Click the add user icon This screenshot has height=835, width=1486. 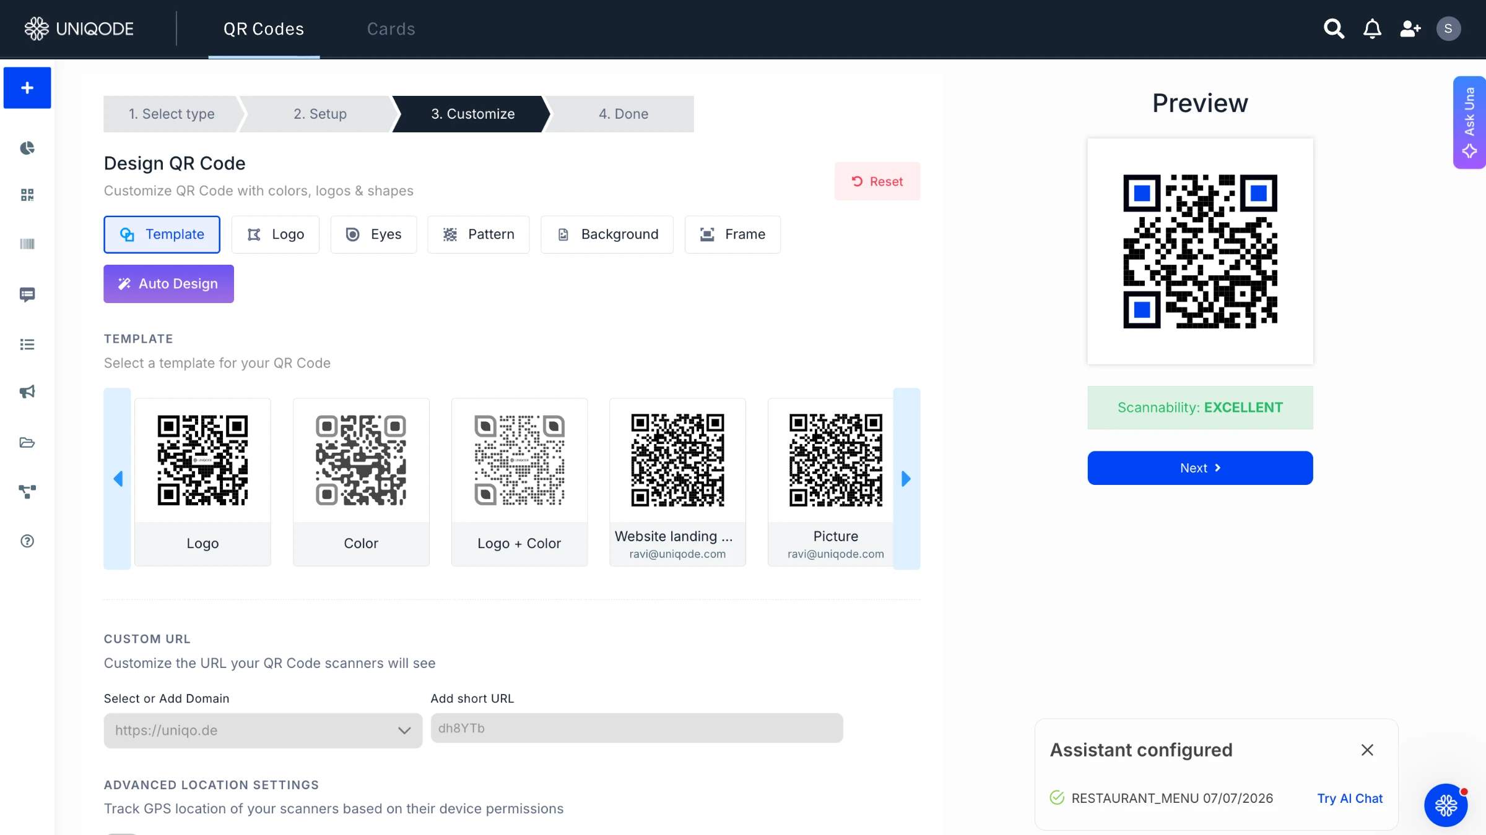tap(1410, 28)
